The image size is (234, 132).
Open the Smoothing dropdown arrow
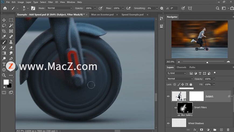[157, 8]
